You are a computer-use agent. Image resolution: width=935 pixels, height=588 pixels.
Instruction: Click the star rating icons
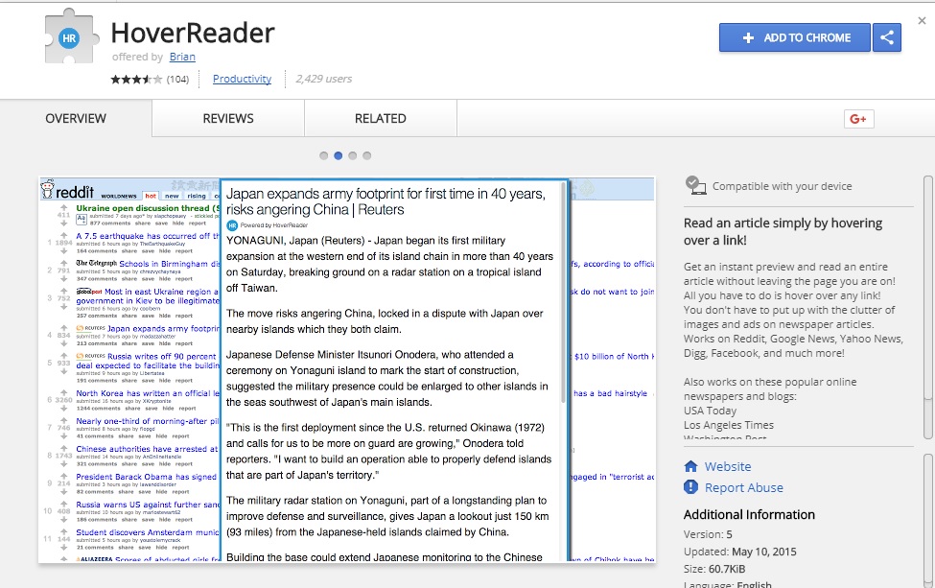[136, 79]
